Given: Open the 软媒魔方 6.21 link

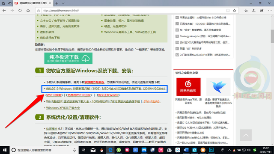Looking at the screenshot, I should [x=52, y=129].
